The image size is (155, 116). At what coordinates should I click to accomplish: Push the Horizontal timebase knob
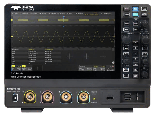(145, 40)
